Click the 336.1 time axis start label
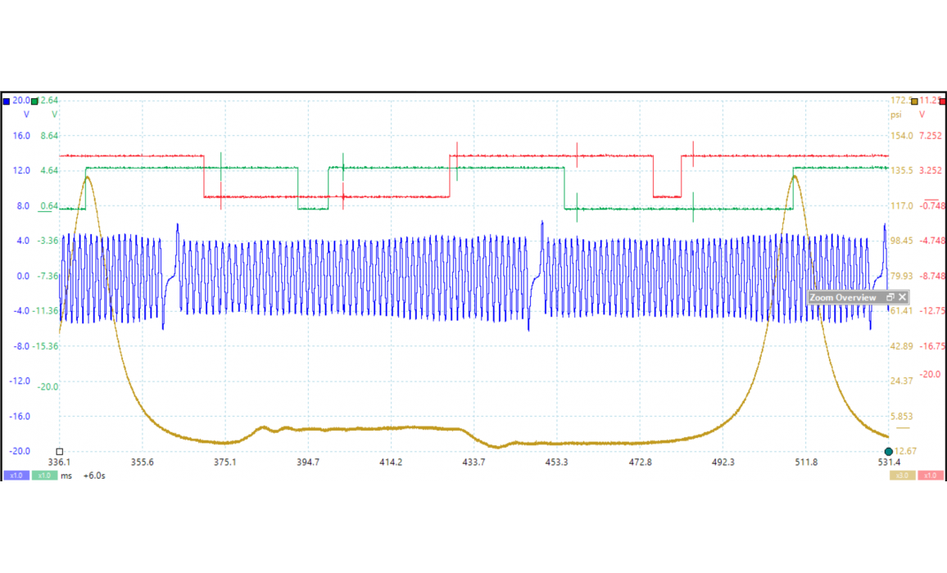This screenshot has width=947, height=573. coord(59,462)
